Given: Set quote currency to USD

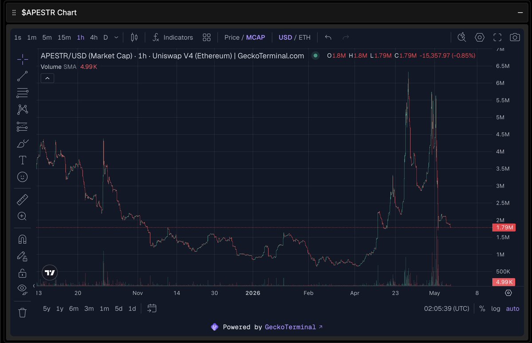Looking at the screenshot, I should (285, 37).
